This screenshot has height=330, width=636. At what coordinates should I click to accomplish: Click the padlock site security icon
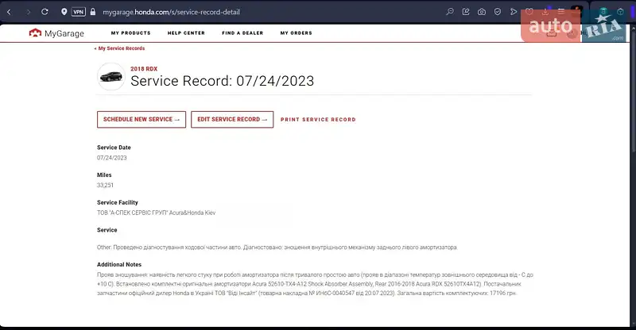(x=93, y=12)
